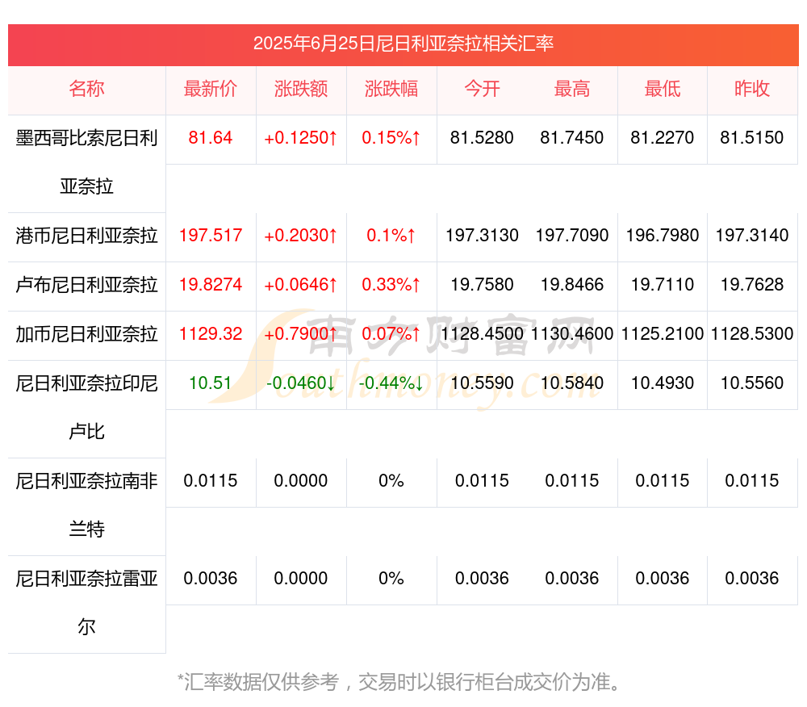Click the high value 1130.4600
This screenshot has width=807, height=707.
(572, 334)
